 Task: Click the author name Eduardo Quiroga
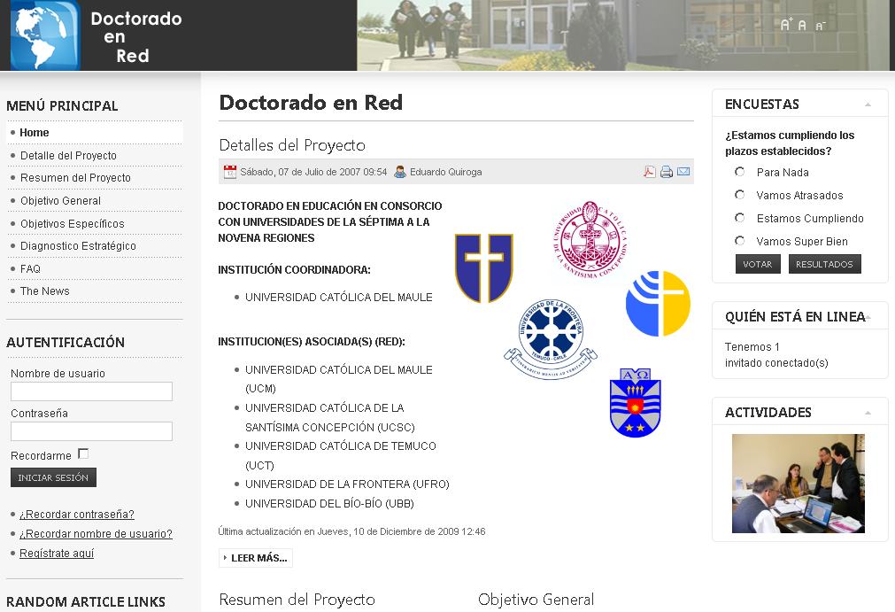(x=446, y=172)
